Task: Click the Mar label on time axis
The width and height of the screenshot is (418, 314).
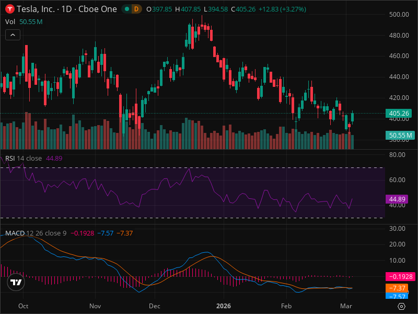Action: (x=346, y=306)
